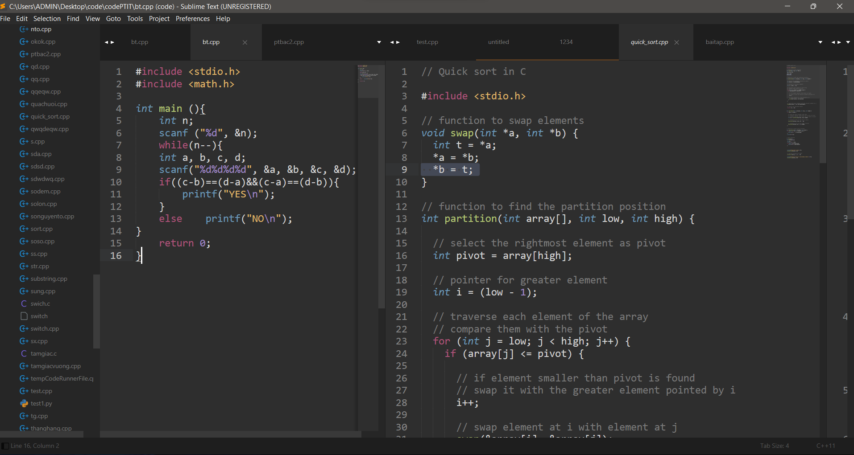Screen dimensions: 854x455
Task: Click the C++ icon next to quick_sort.cpp in sidebar
Action: pyautogui.click(x=23, y=116)
